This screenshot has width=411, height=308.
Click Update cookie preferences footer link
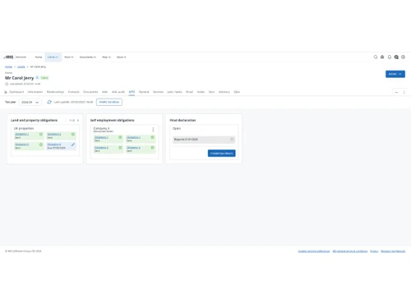click(x=314, y=251)
